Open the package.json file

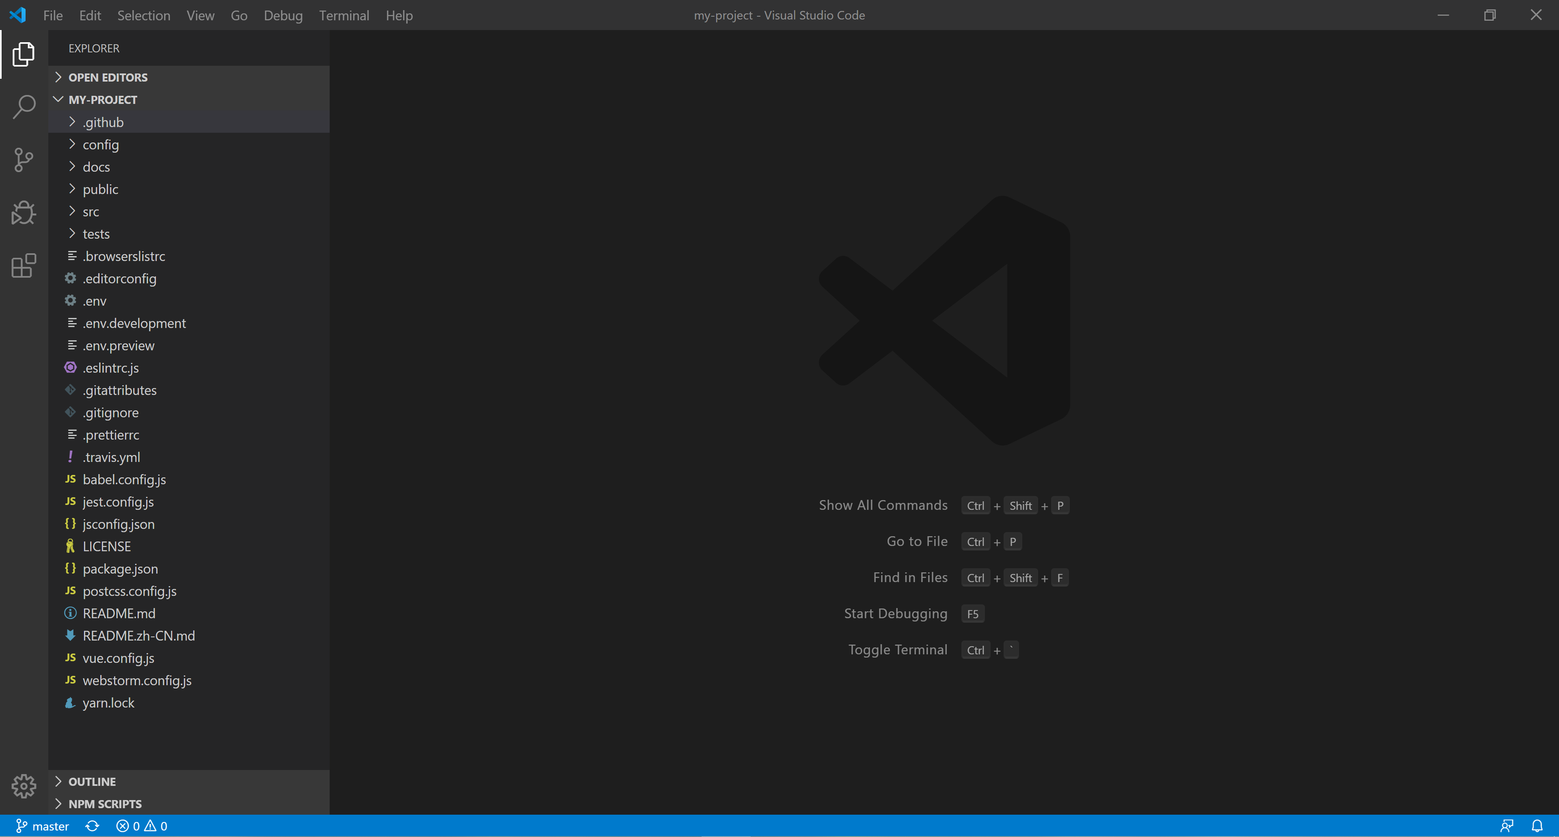coord(121,568)
